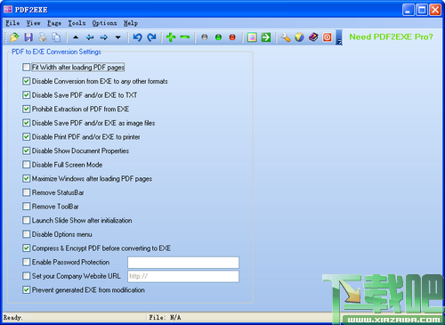Open the Page menu
Image resolution: width=445 pixels, height=325 pixels.
tap(54, 23)
